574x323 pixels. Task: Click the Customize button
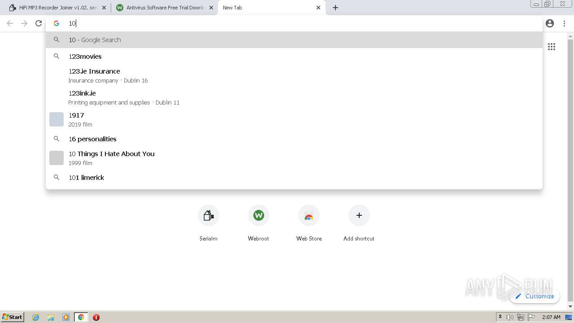pyautogui.click(x=535, y=296)
